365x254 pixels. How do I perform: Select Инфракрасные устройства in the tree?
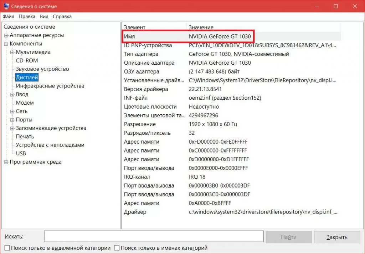tap(50, 86)
